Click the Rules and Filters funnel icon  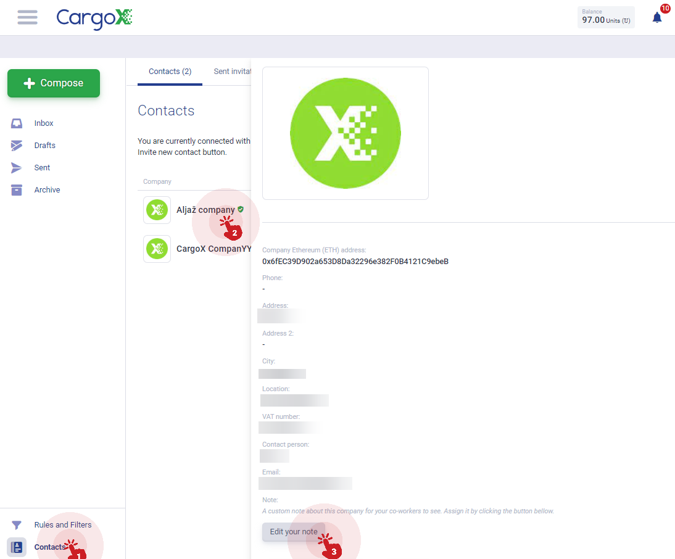(x=17, y=525)
